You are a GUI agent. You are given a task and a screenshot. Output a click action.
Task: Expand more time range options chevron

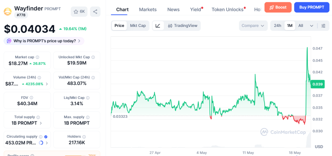312,26
